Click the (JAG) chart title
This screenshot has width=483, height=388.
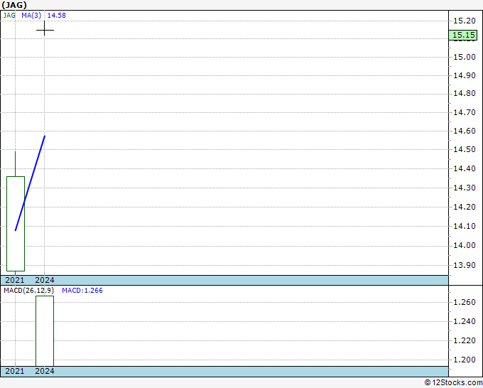click(x=14, y=5)
